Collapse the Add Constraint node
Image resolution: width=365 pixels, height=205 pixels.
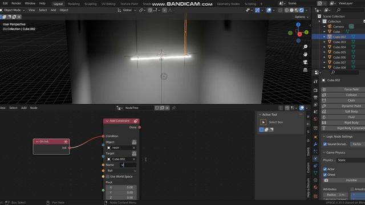click(x=107, y=121)
